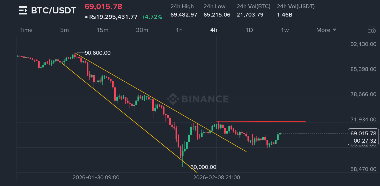Click the last price 69,015.78 in the header
Image resolution: width=380 pixels, height=186 pixels.
pyautogui.click(x=103, y=6)
